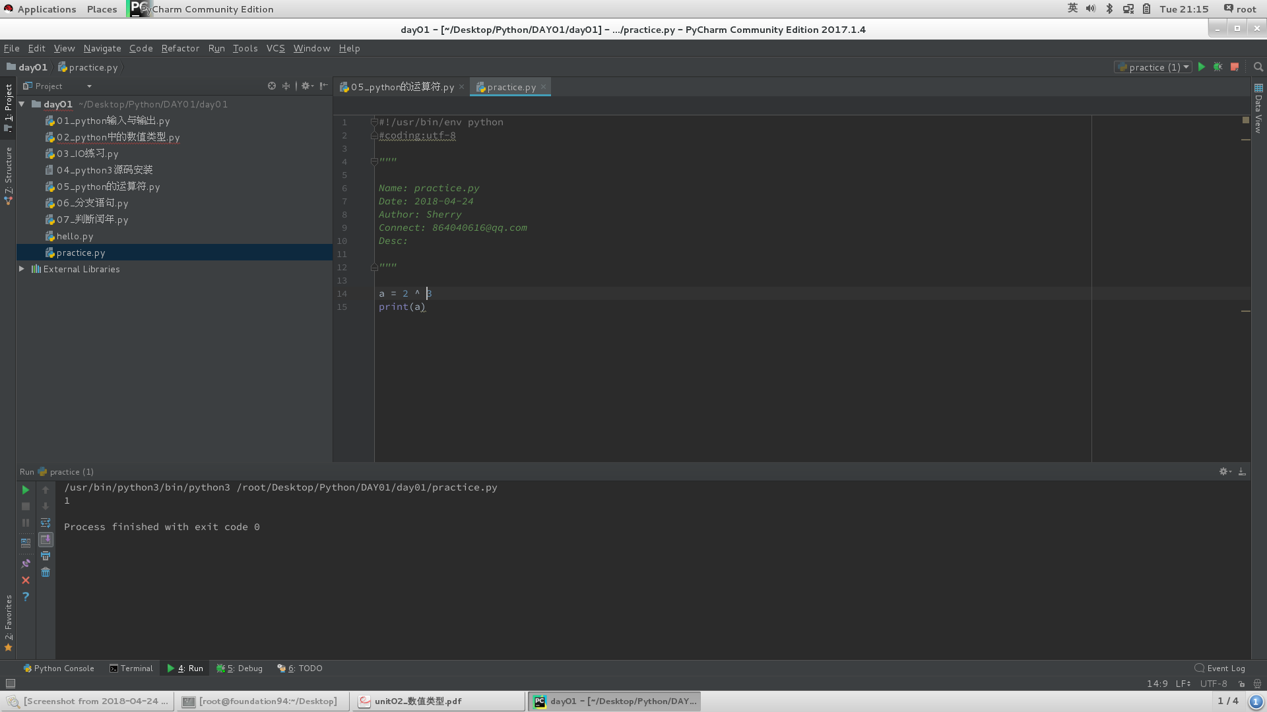
Task: Click red X close icon in Run panel
Action: pyautogui.click(x=26, y=580)
